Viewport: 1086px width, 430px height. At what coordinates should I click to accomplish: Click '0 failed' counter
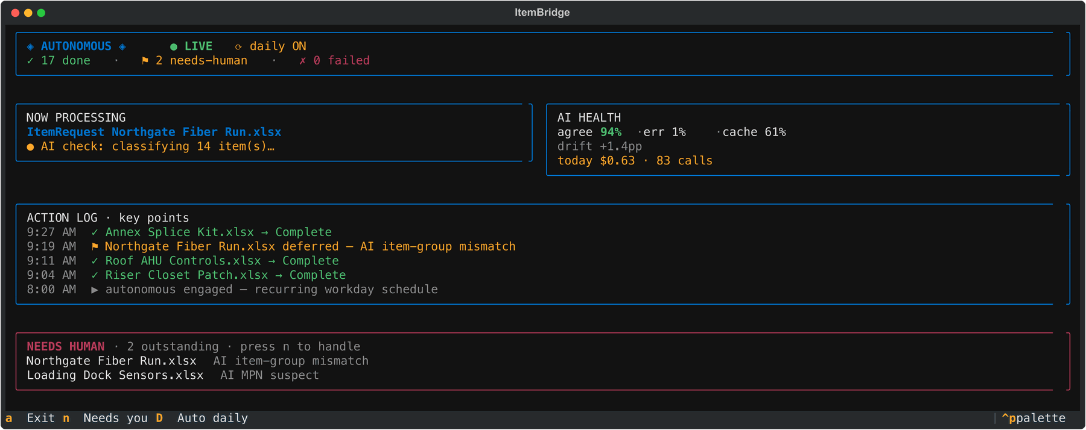[x=341, y=61]
